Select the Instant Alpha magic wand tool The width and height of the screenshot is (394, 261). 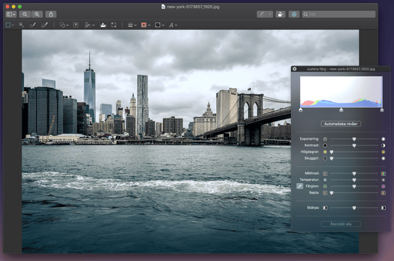22,25
